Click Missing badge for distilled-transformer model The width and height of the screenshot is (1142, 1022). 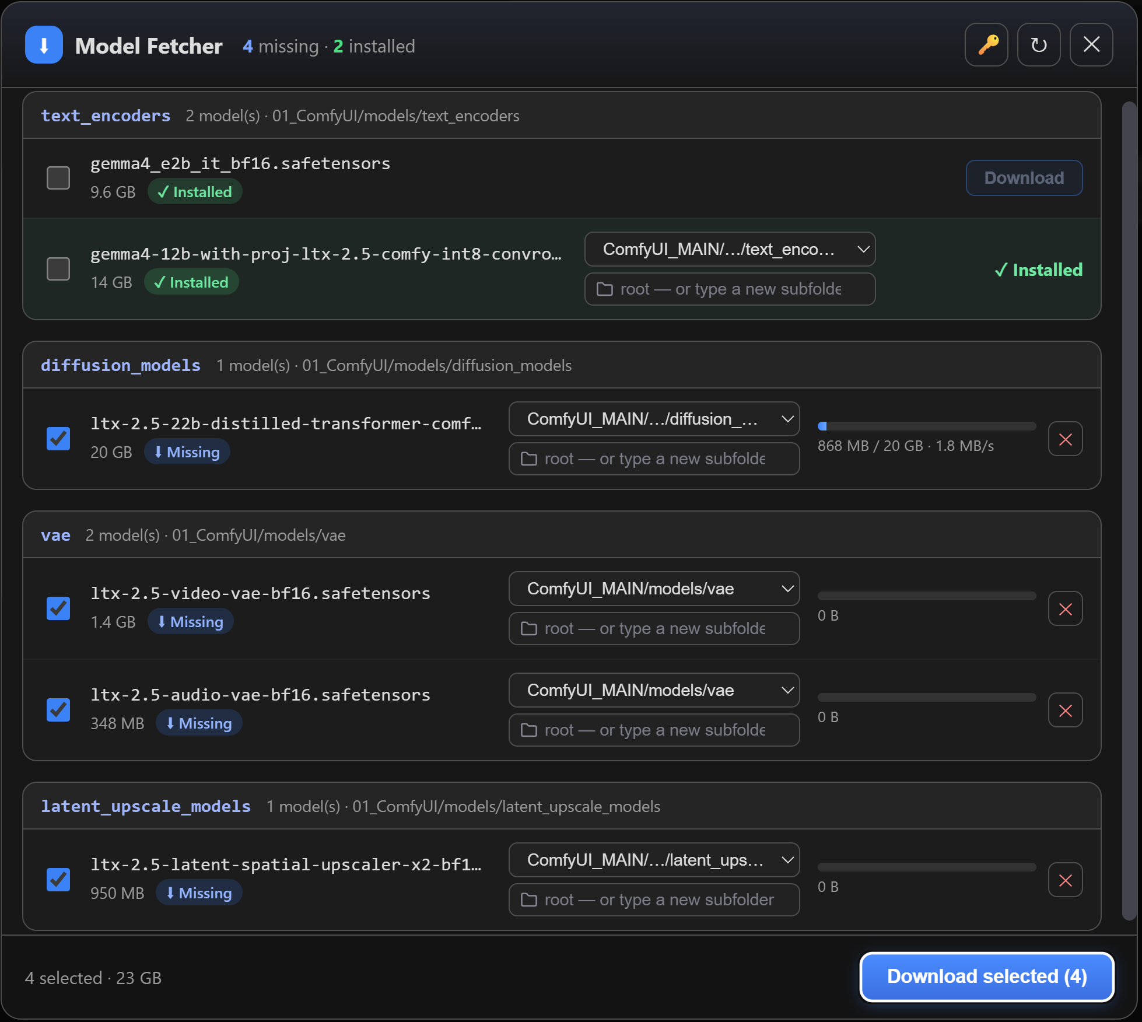tap(187, 452)
